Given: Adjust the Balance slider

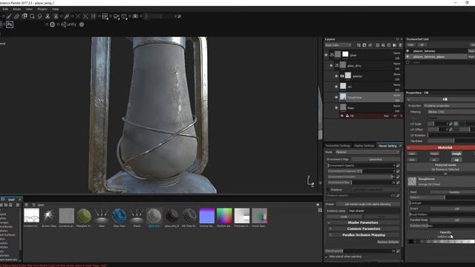Looking at the screenshot, I should point(442,198).
